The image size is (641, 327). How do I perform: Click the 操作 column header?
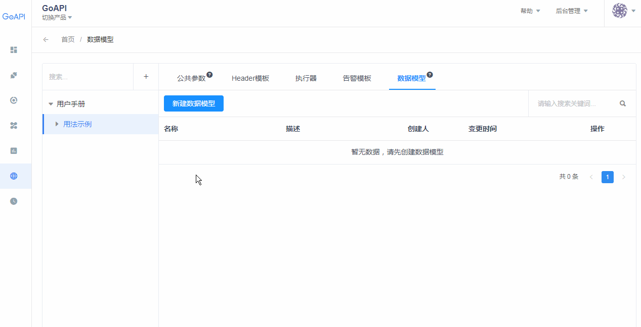click(x=597, y=129)
